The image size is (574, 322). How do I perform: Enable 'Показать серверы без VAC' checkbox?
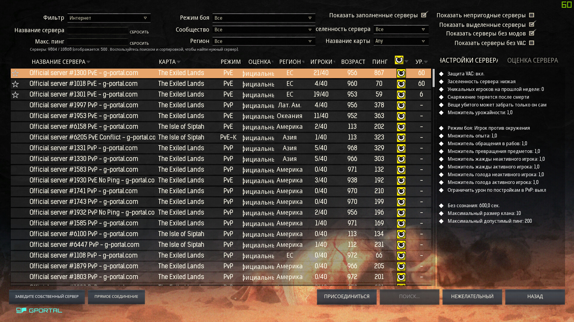point(532,43)
